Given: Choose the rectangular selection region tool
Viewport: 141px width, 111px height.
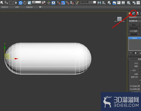Looking at the screenshot, I should tap(11, 3).
